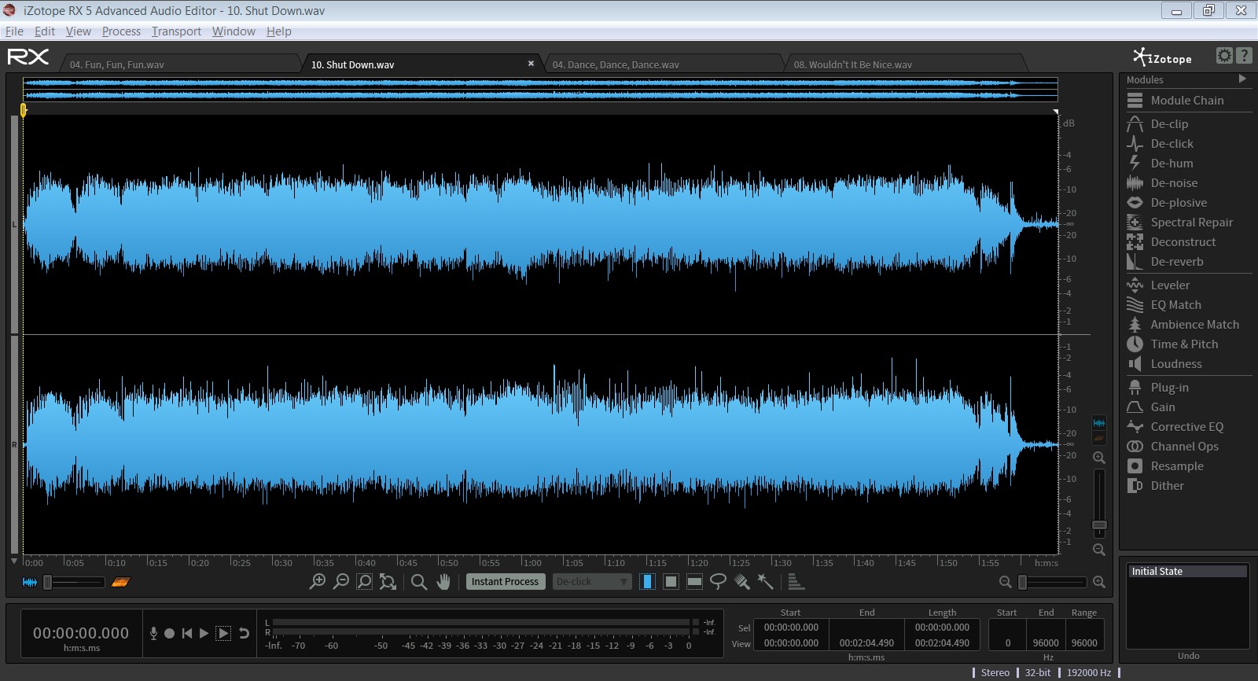Toggle amplitude zoom waveform button
The image size is (1258, 681).
tap(1099, 423)
